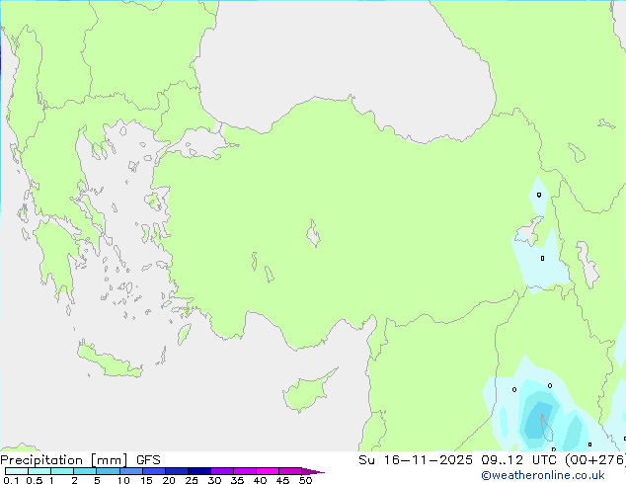Click the 15–20 mm legend color swatch
Image resolution: width=626 pixels, height=484 pixels.
153,471
